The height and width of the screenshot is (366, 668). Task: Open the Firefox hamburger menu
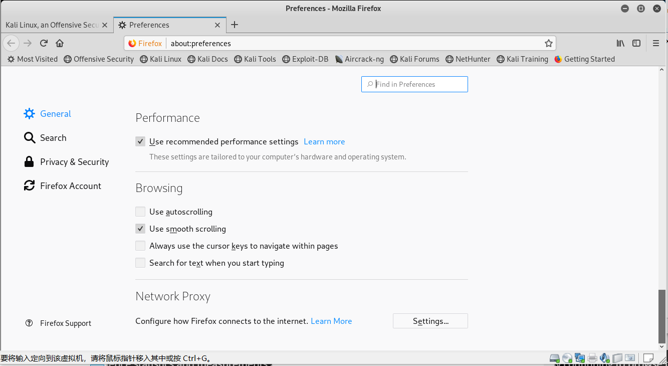pos(656,43)
